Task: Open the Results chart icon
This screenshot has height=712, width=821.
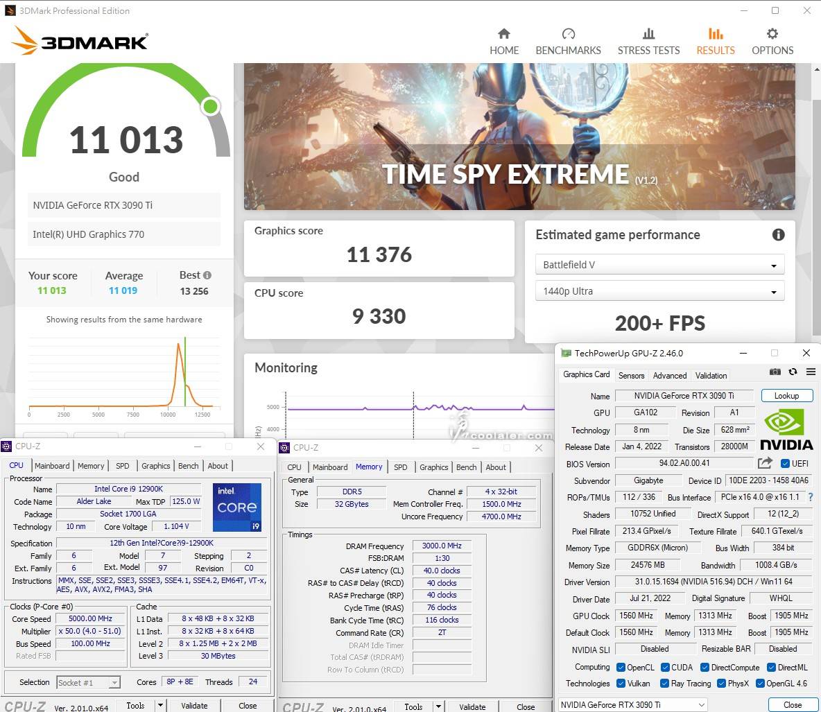Action: click(715, 34)
